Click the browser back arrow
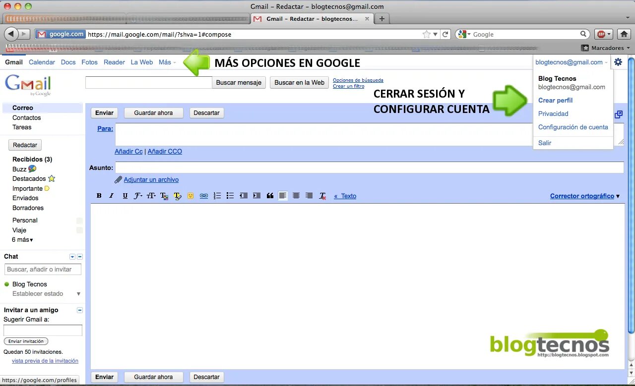635x386 pixels. [11, 34]
